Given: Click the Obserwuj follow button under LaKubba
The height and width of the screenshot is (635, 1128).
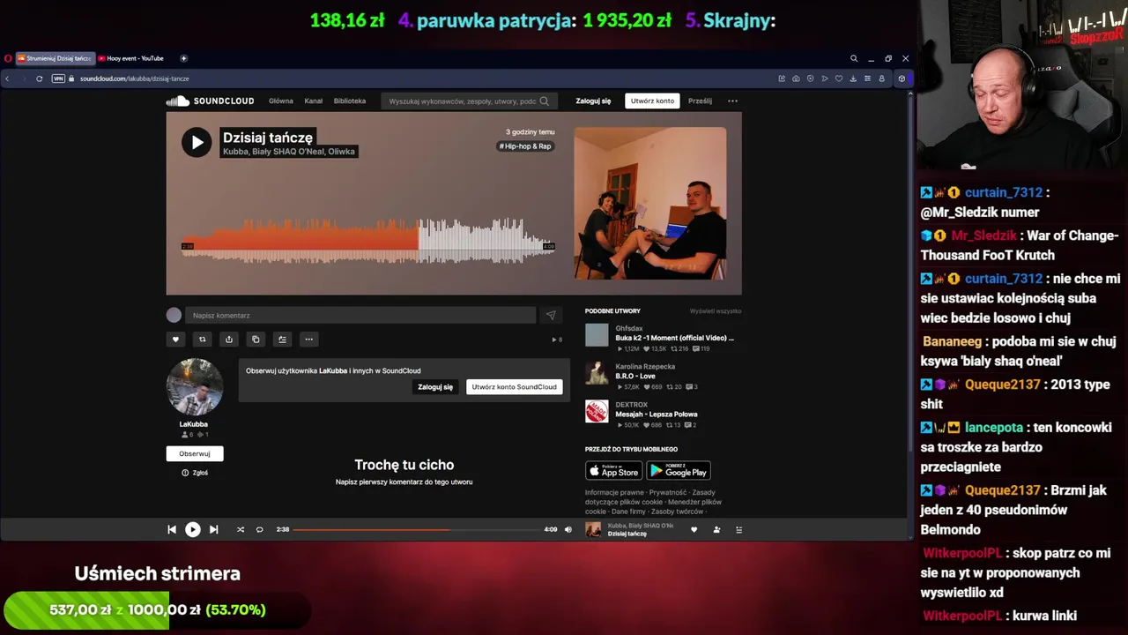Looking at the screenshot, I should tap(195, 453).
